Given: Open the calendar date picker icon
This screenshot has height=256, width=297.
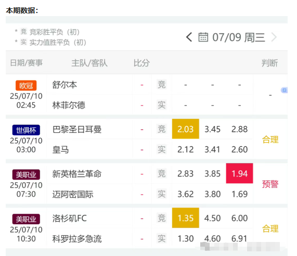Looking at the screenshot, I should pyautogui.click(x=203, y=37).
